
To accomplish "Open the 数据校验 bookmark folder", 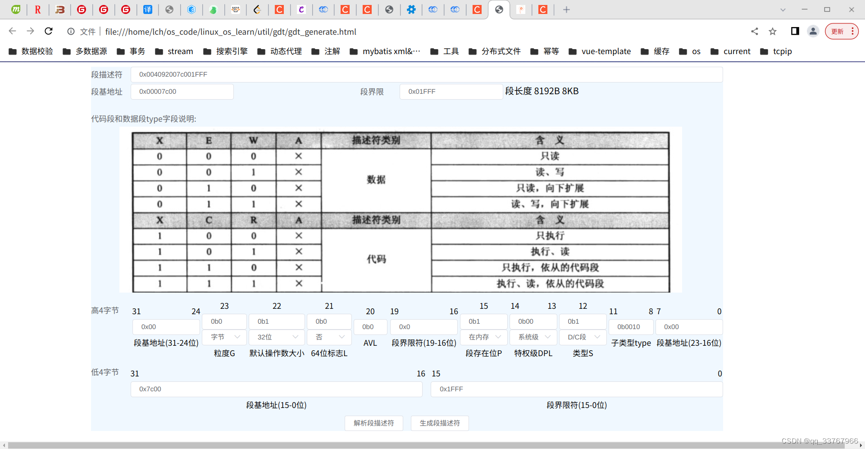I will point(31,51).
